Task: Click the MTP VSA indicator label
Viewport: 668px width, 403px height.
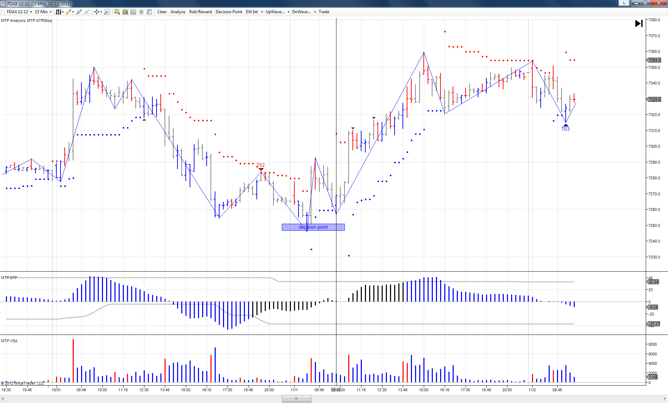Action: [x=9, y=341]
